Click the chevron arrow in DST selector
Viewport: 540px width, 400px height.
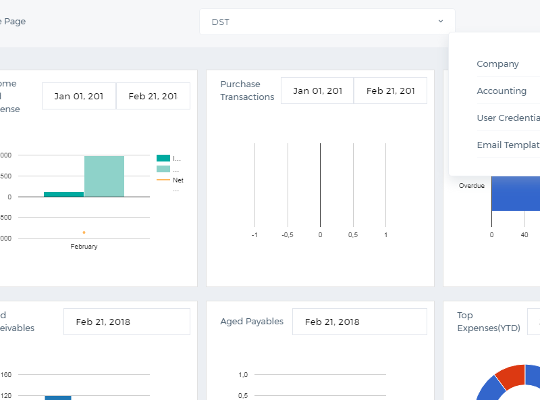pyautogui.click(x=441, y=22)
